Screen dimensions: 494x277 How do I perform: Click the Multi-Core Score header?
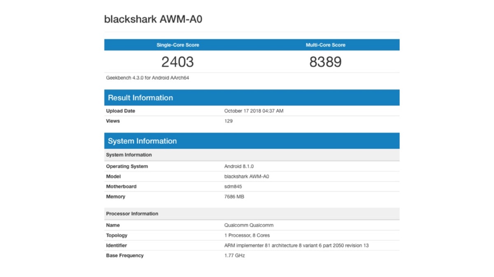(x=325, y=45)
